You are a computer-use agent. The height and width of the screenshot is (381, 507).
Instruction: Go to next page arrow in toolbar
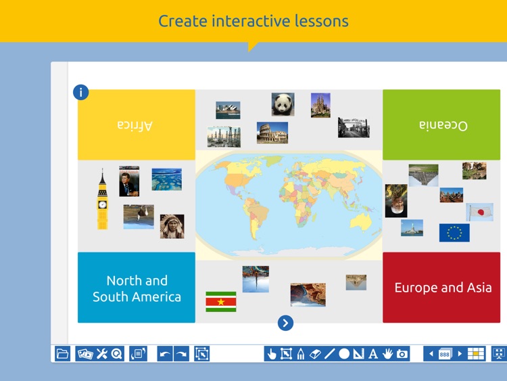[x=460, y=354]
